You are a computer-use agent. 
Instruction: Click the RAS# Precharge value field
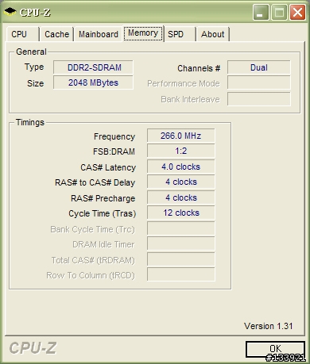point(181,197)
